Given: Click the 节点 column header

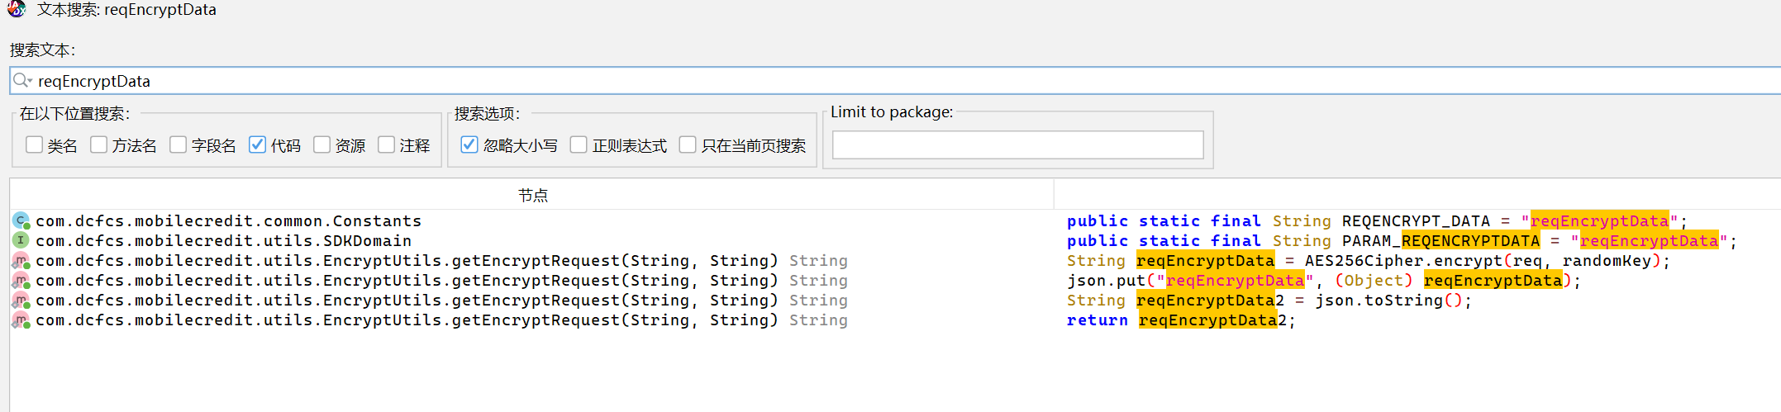Looking at the screenshot, I should [x=532, y=196].
